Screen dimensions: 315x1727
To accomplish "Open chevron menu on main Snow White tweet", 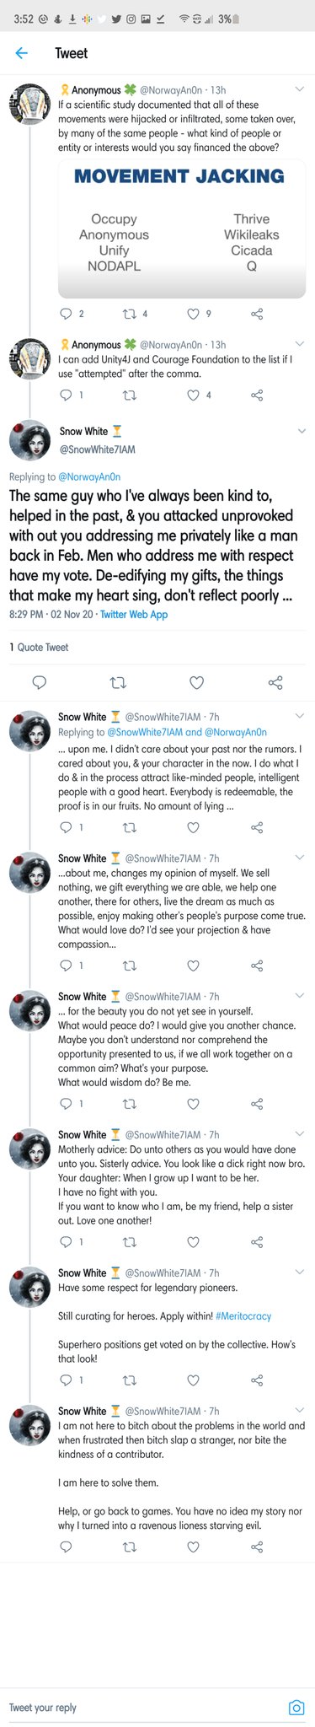I will click(x=301, y=431).
